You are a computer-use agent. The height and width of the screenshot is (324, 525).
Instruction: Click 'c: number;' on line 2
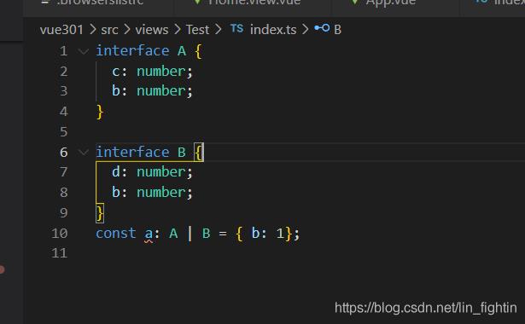[x=152, y=72]
